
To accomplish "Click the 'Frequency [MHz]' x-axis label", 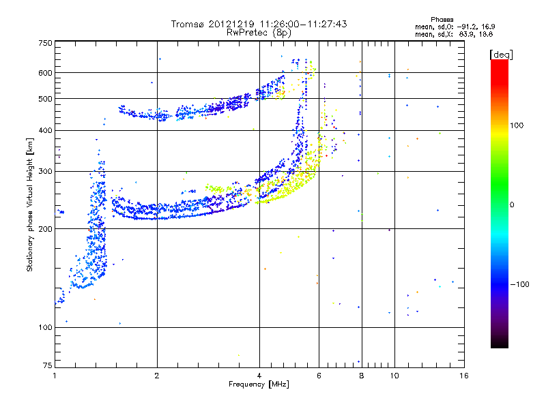I will (259, 384).
